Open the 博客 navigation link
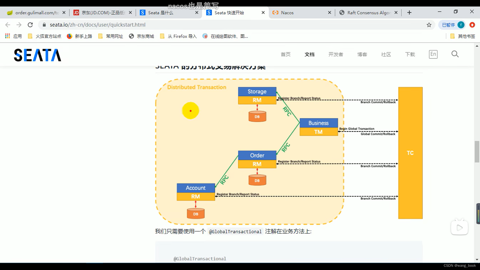Viewport: 480px width, 270px height. click(362, 54)
